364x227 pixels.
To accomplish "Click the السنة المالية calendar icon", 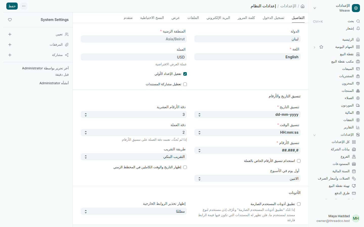I will 354,171.
